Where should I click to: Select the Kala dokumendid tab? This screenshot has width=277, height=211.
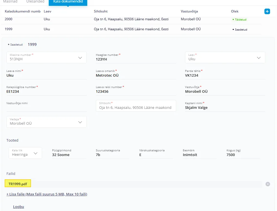pyautogui.click(x=68, y=2)
